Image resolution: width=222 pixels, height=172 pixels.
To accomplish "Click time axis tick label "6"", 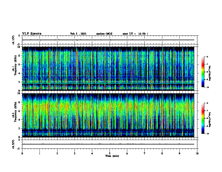I will tap(127, 153).
